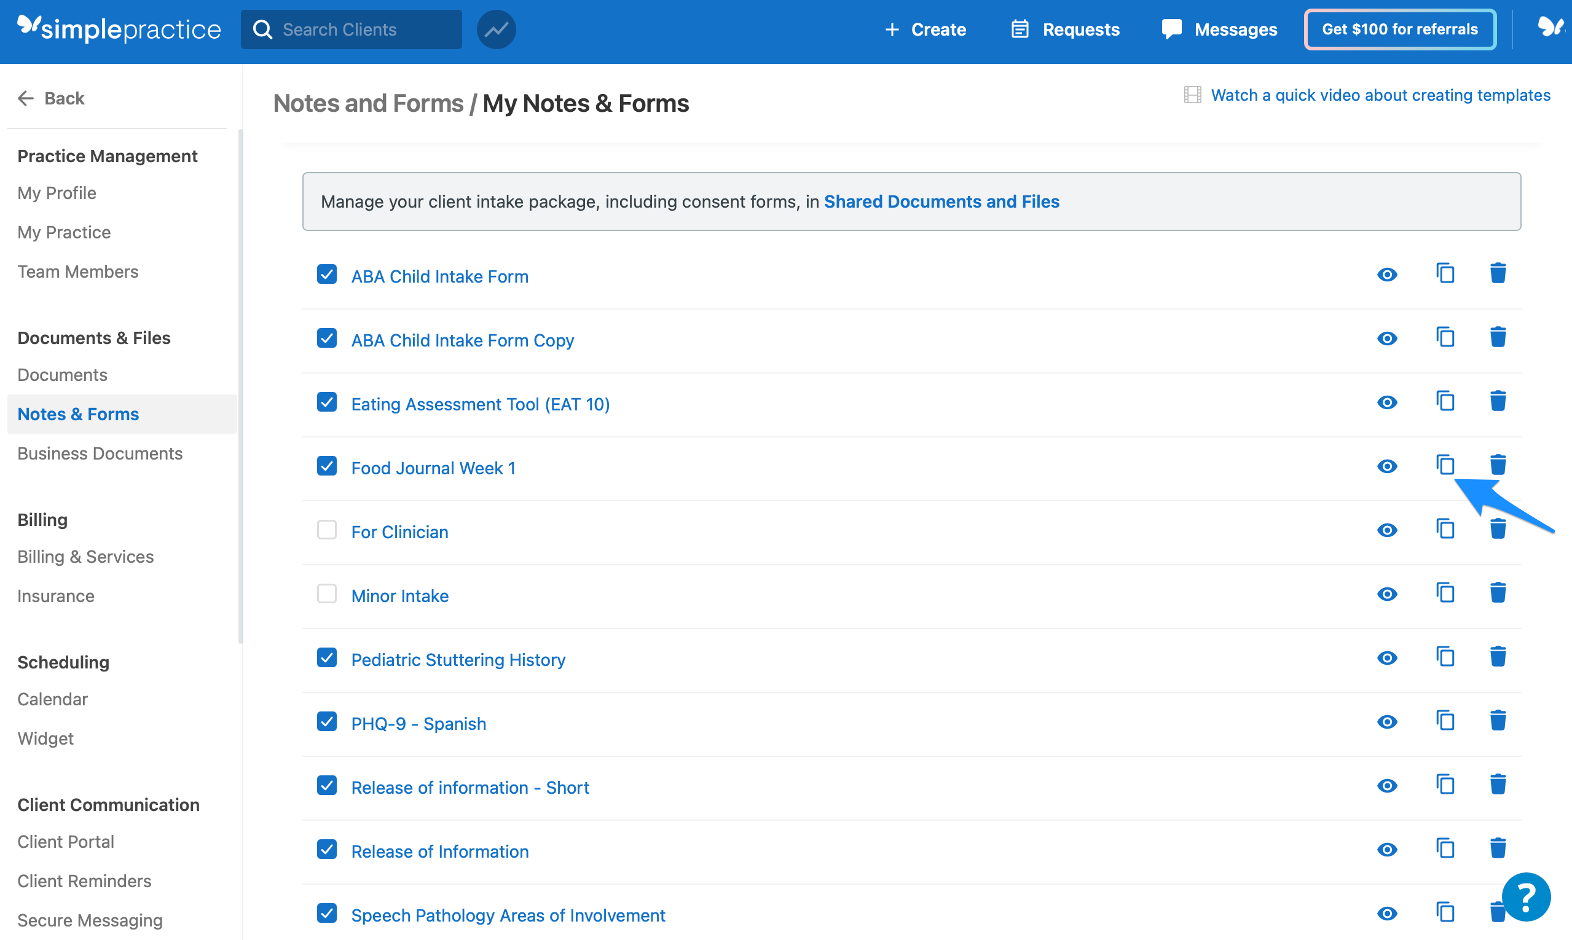1572x940 pixels.
Task: Open the Minor Intake form link
Action: pos(399,596)
